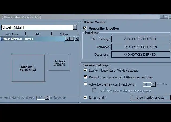The width and height of the screenshot is (171, 122).
Task: Decrease auto-hide minutes with down arrow
Action: [153, 86]
